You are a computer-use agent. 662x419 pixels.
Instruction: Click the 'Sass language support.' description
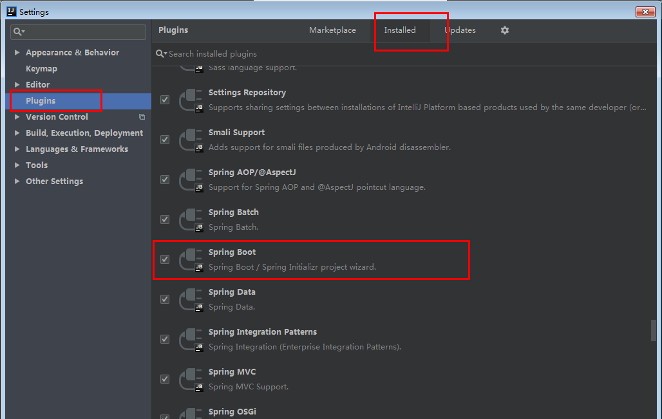[x=252, y=68]
